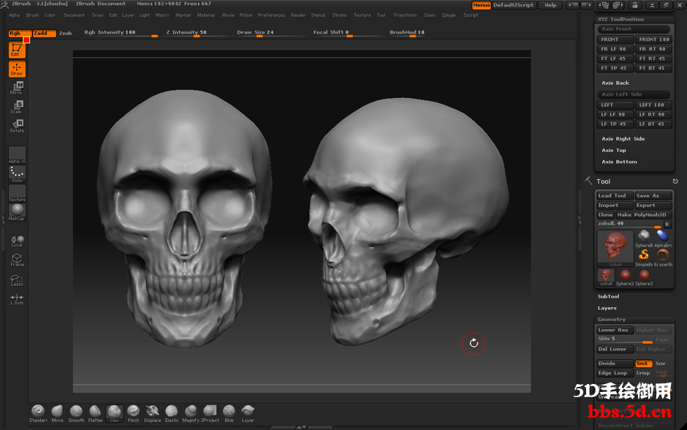Select the EraserBrush tool icon

[663, 257]
